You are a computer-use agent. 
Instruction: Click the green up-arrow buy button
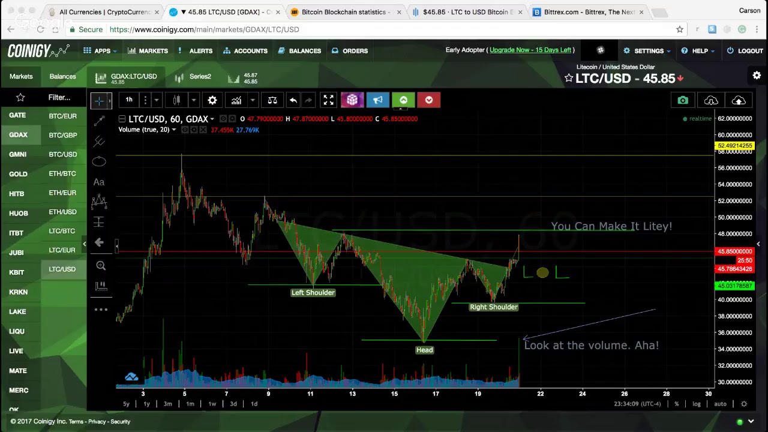tap(403, 100)
